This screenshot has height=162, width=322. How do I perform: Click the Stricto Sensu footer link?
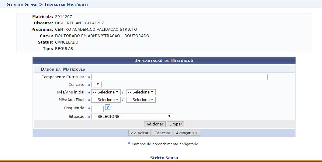(x=164, y=158)
